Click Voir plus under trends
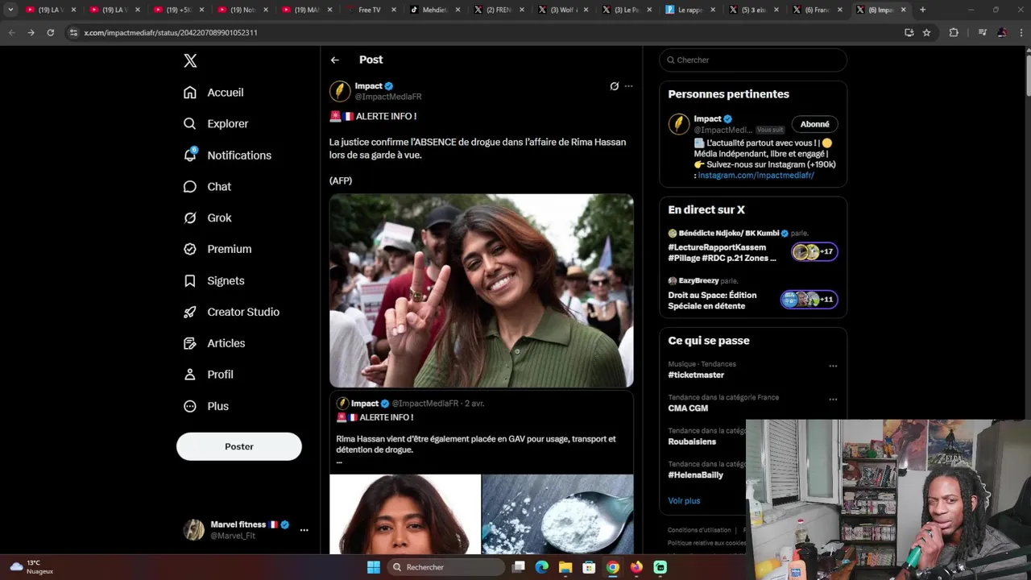This screenshot has width=1031, height=580. pos(684,501)
